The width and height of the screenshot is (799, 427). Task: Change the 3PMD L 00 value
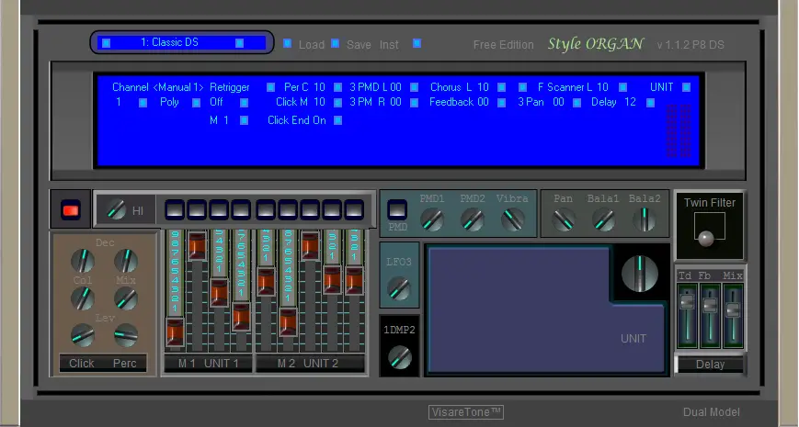(x=414, y=87)
